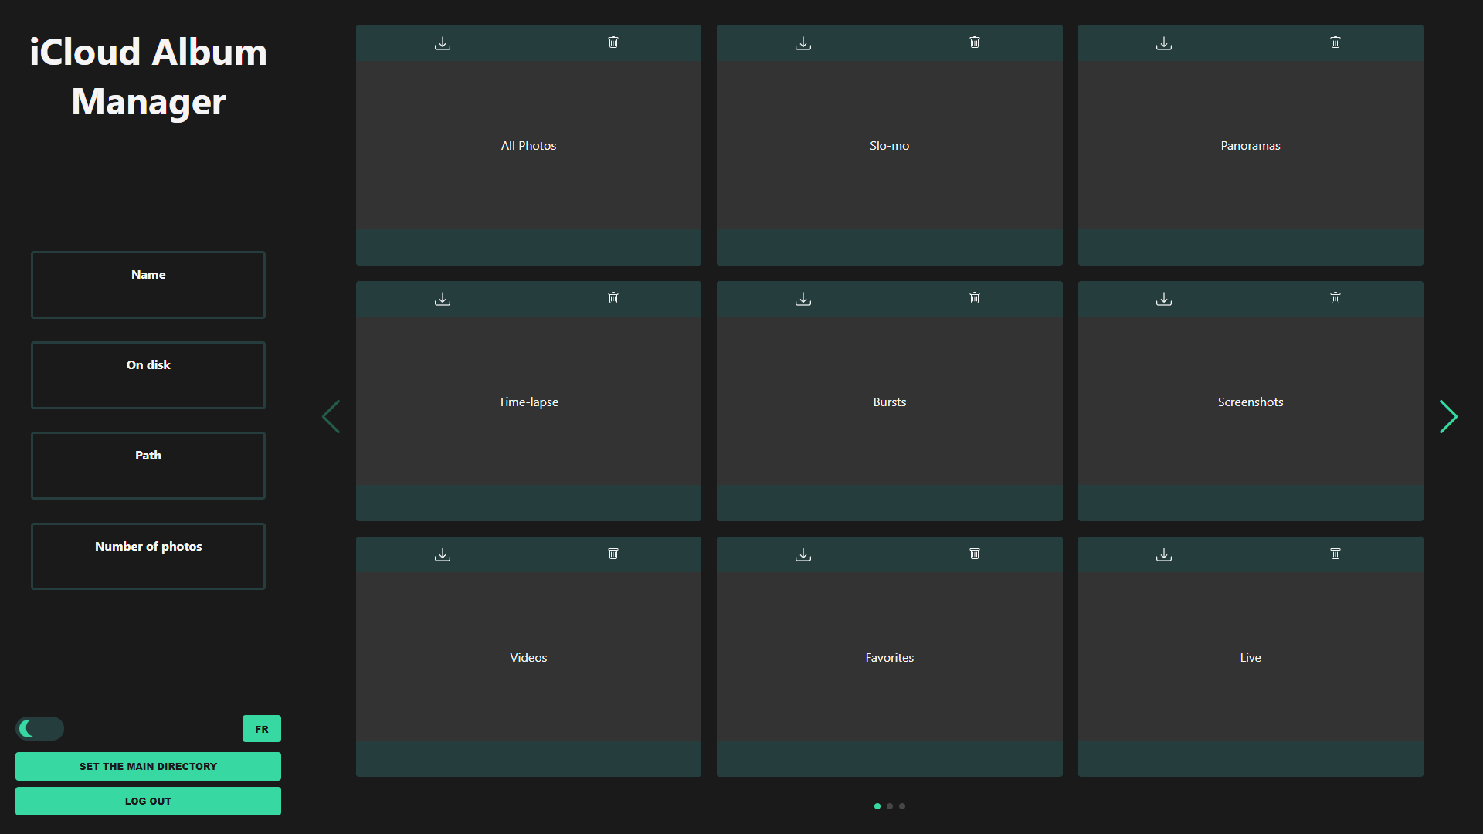Open the Panoramas album card
This screenshot has height=834, width=1483.
pyautogui.click(x=1251, y=145)
